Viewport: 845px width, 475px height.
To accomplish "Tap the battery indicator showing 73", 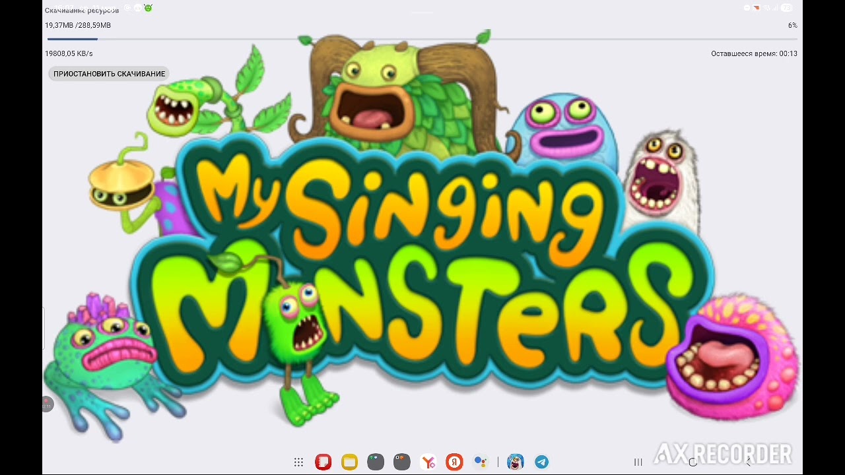I will pos(786,8).
